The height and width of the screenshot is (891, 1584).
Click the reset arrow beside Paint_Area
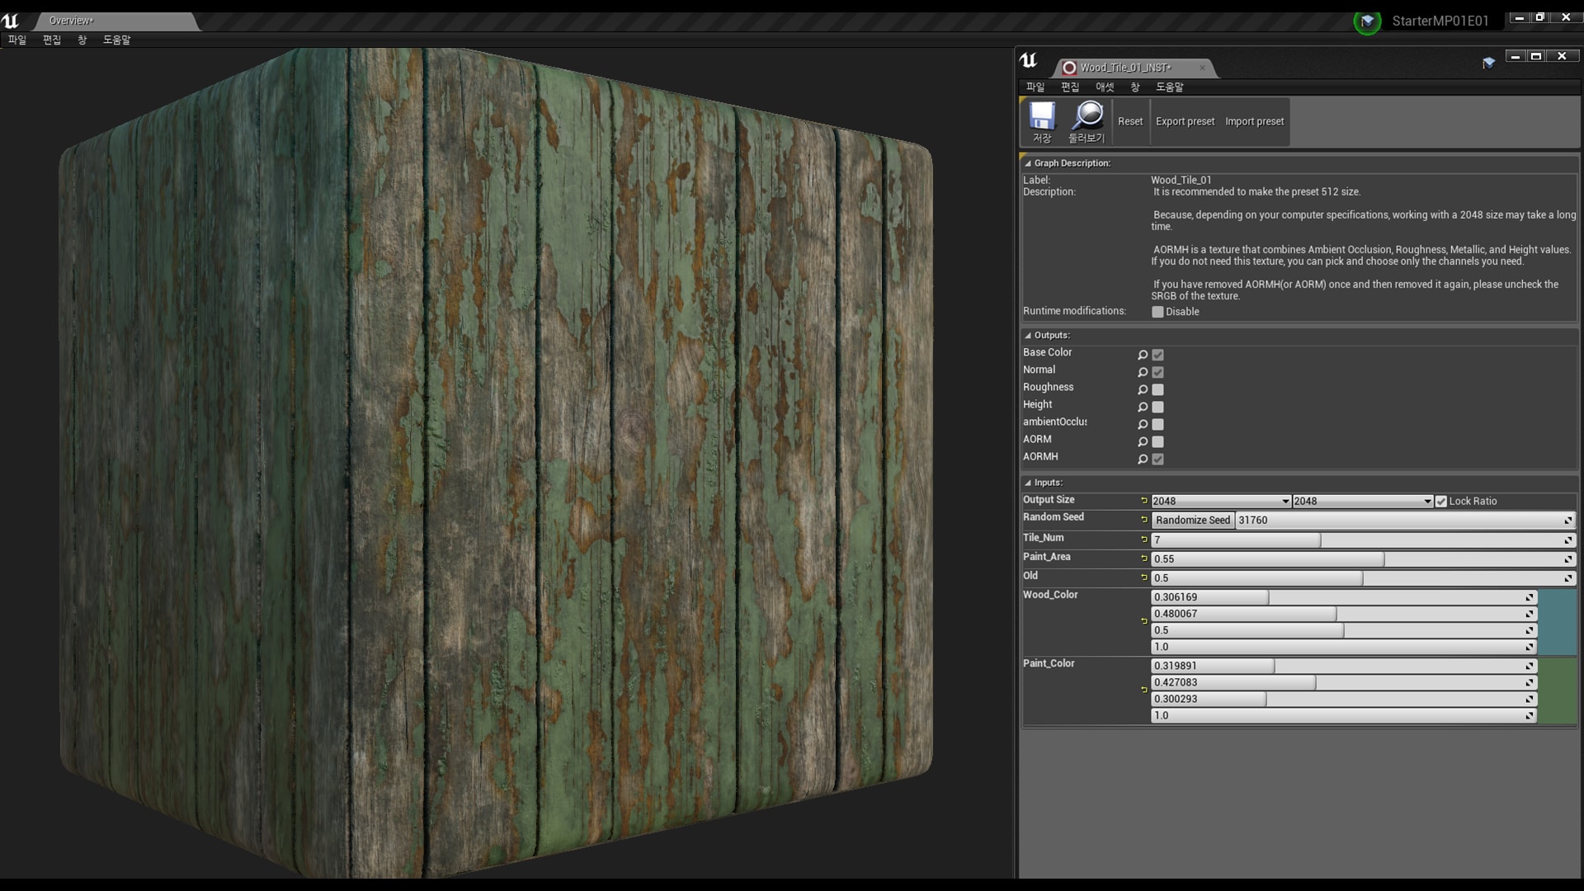point(1143,559)
